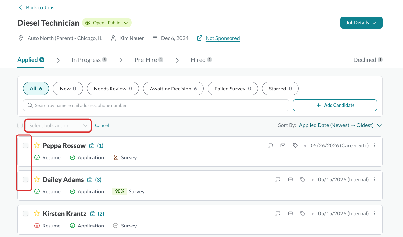The image size is (403, 237).
Task: Change the Applied Date sort order
Action: [x=340, y=125]
